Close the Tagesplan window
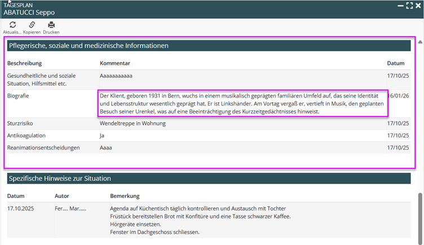Screen dimensions: 424x245 [x=418, y=5]
